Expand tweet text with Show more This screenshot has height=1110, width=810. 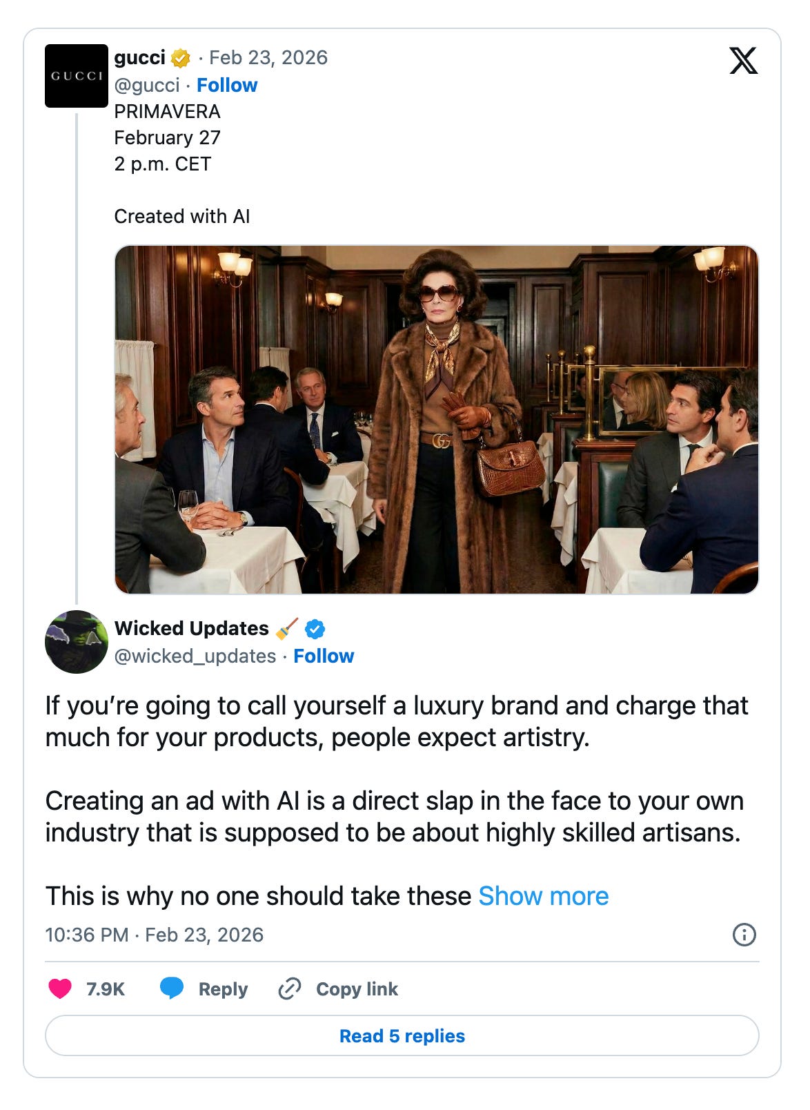point(544,896)
